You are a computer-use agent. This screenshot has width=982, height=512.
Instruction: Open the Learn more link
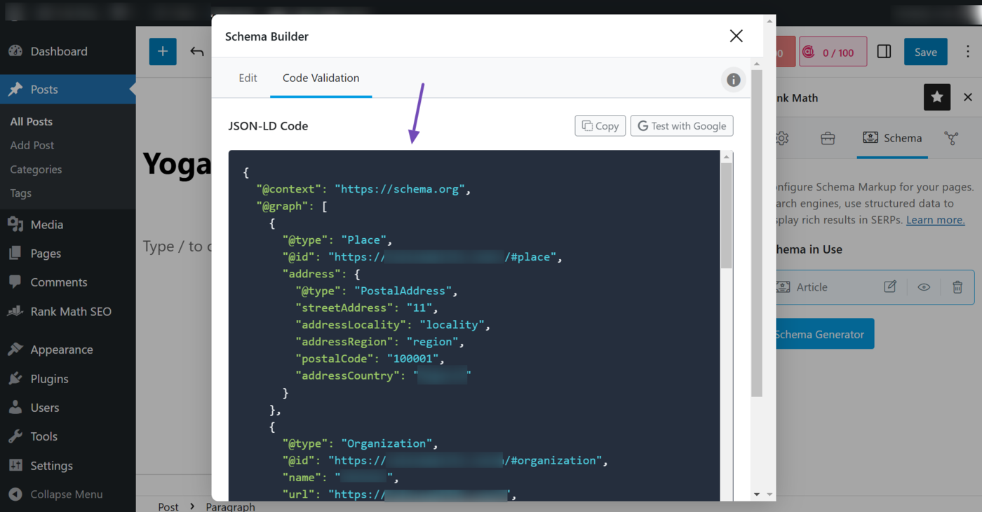[935, 220]
